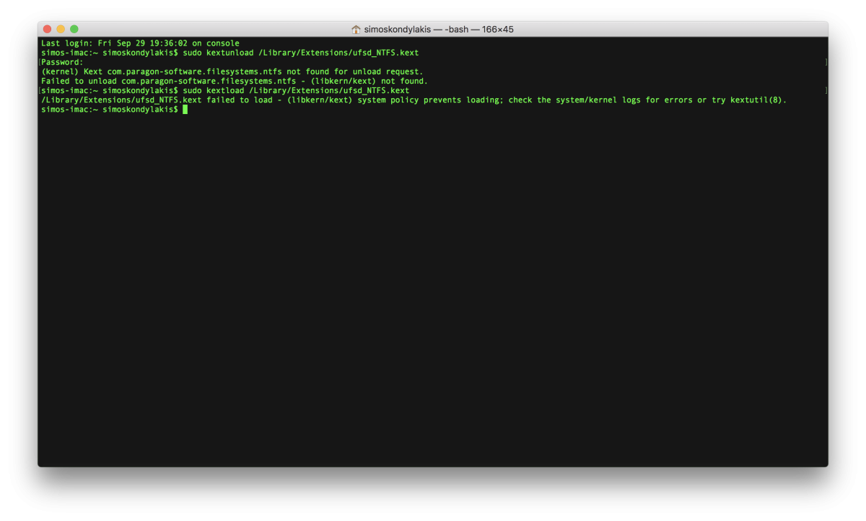Viewport: 866px width, 521px height.
Task: Click the 'Last login: Fri Sep 29 19:36:02' line
Action: tap(140, 43)
